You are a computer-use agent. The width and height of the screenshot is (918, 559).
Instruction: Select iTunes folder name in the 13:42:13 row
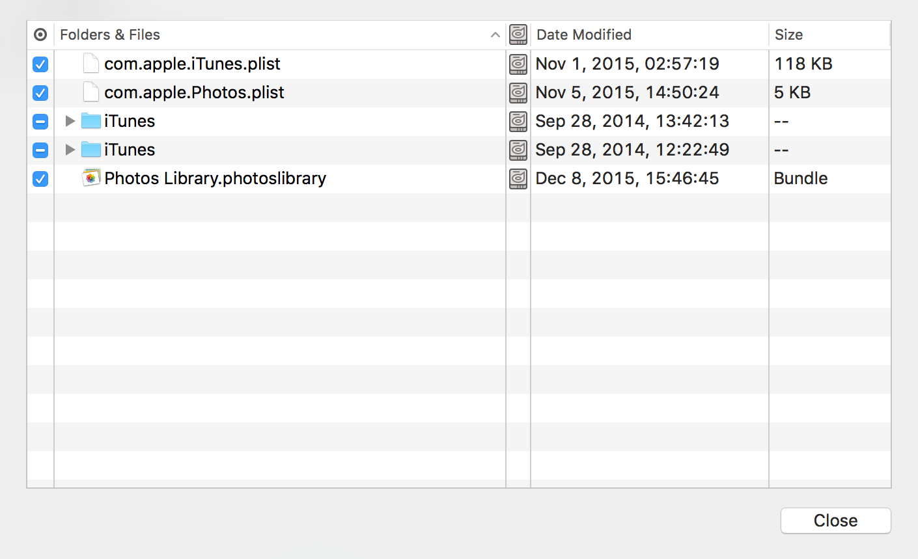(130, 121)
